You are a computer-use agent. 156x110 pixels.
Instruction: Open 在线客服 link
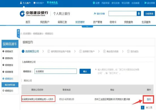pos(135,3)
